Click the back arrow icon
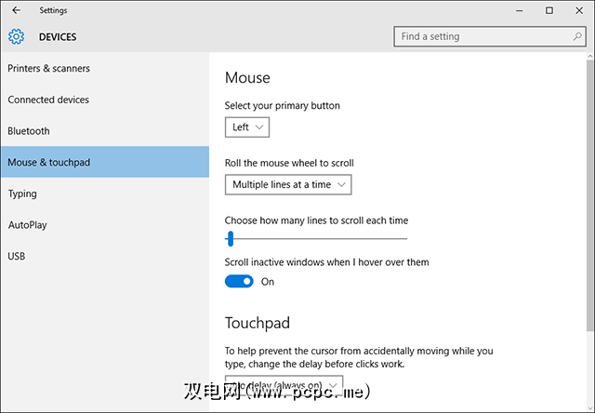The image size is (595, 413). (x=16, y=10)
